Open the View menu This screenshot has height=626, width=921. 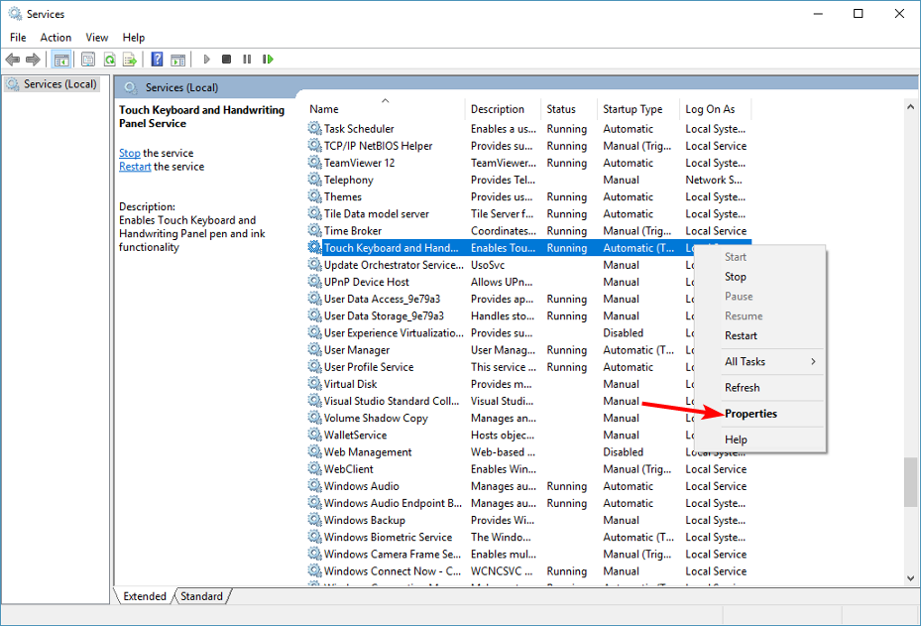pyautogui.click(x=97, y=37)
